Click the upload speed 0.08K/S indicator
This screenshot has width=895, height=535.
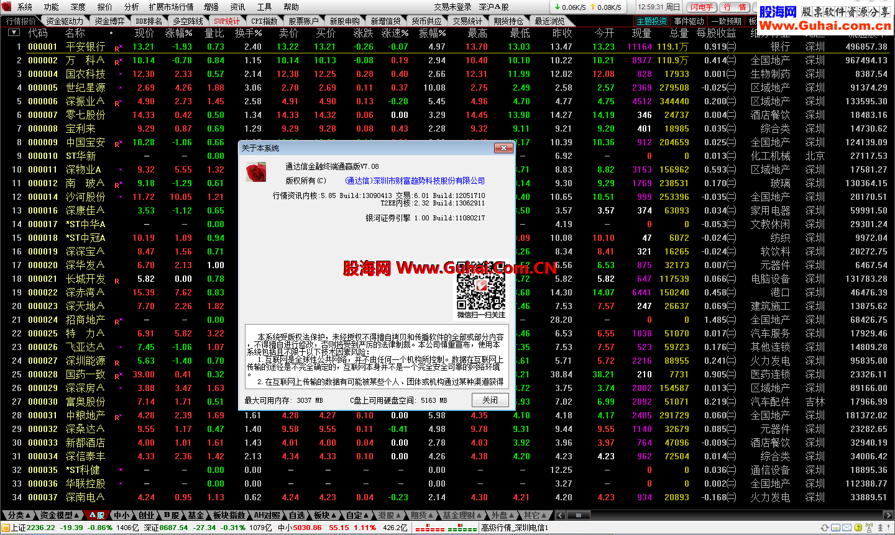point(605,7)
